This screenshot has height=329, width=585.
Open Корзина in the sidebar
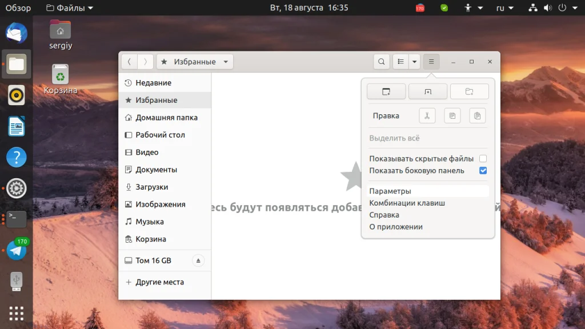point(165,239)
